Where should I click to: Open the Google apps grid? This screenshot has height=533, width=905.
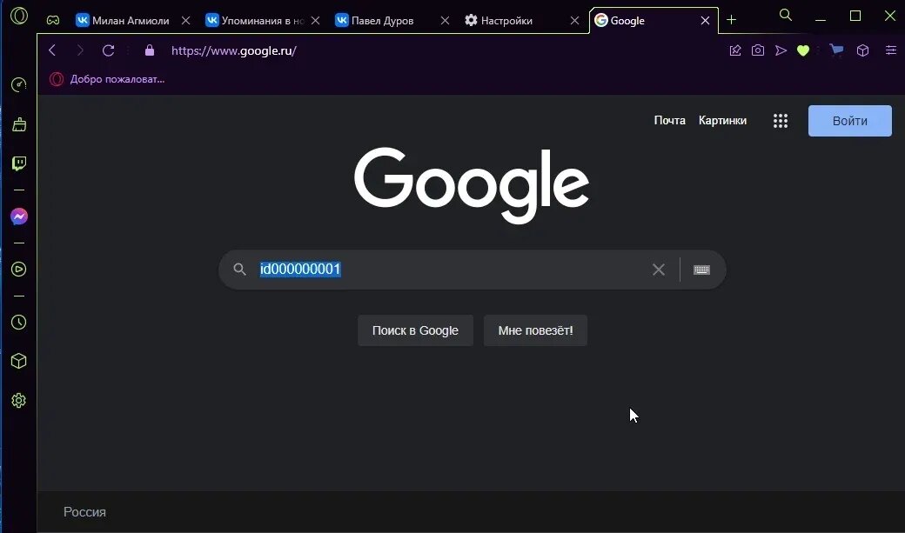pyautogui.click(x=781, y=121)
